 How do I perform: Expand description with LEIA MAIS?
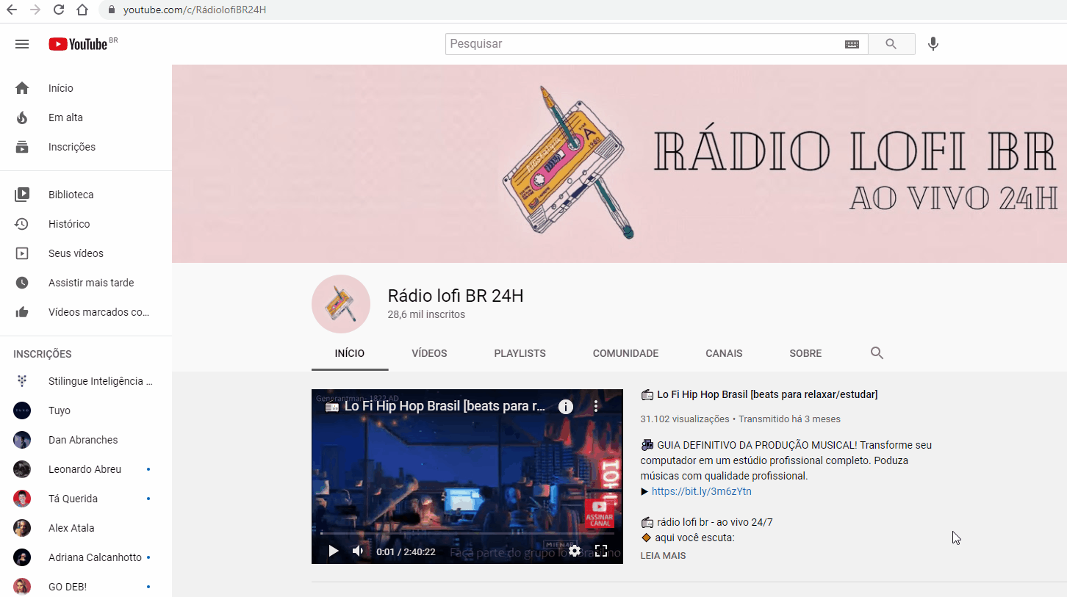pyautogui.click(x=663, y=556)
